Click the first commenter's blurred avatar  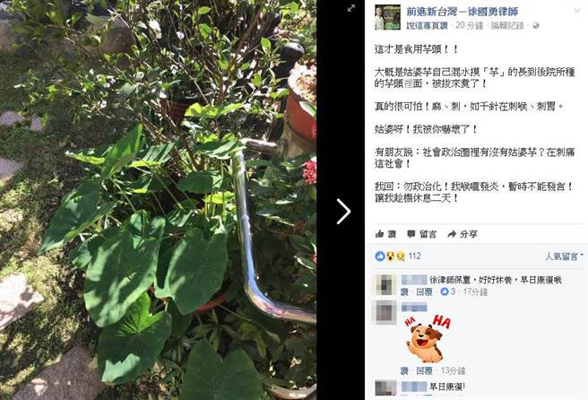coord(385,284)
